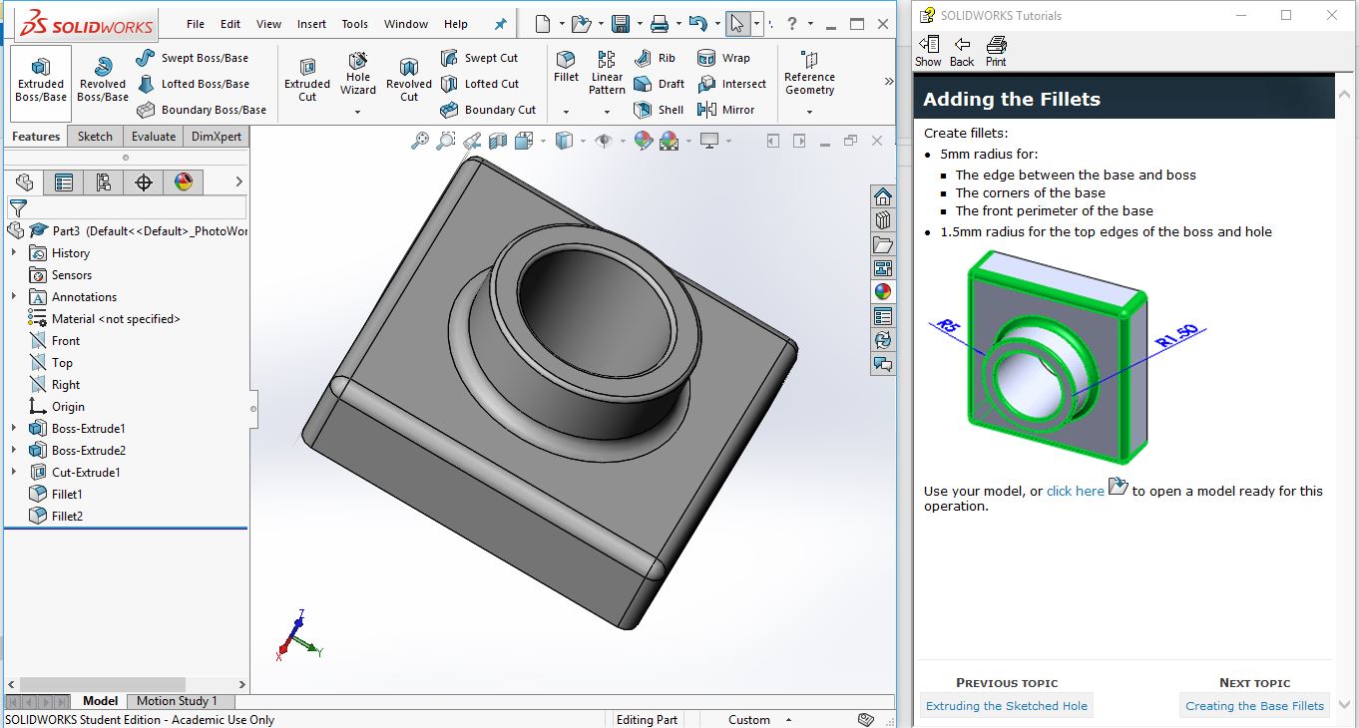Start the Extruded Cut tool

[307, 82]
